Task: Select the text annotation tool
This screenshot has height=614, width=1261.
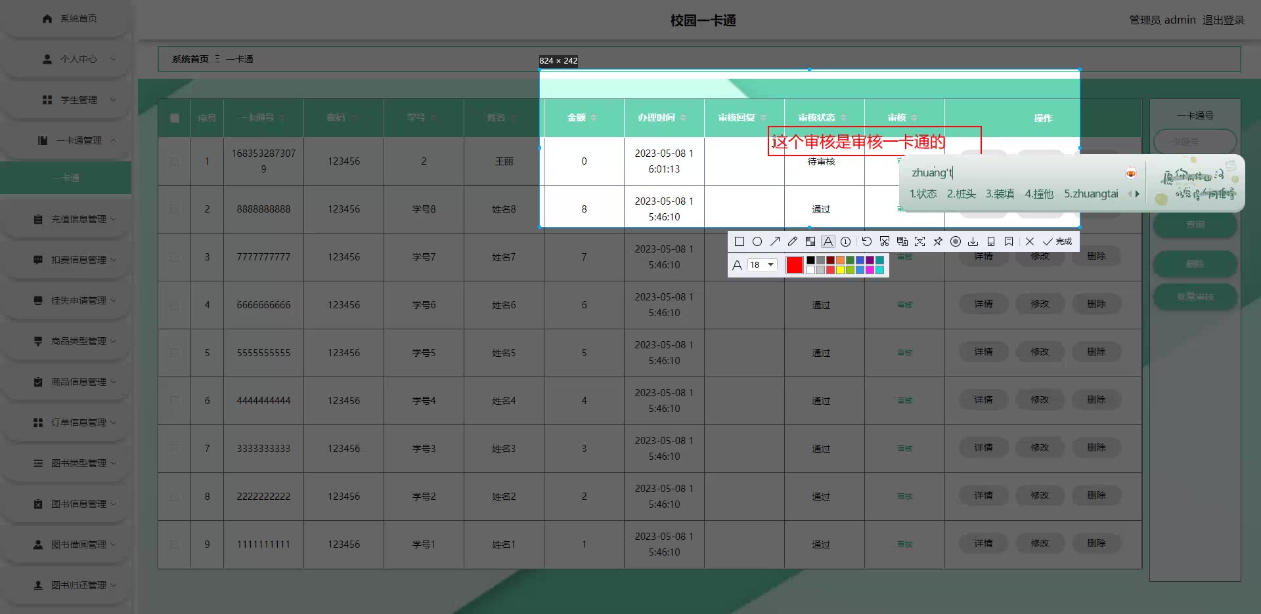Action: pyautogui.click(x=828, y=241)
